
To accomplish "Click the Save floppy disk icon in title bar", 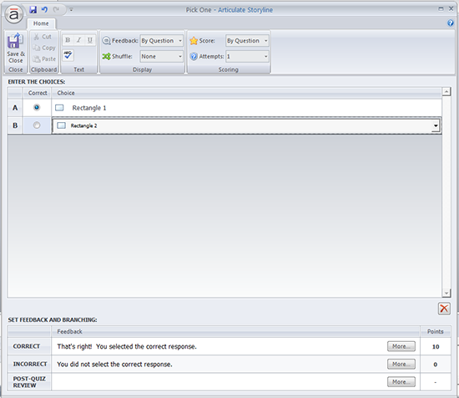I will [x=33, y=10].
